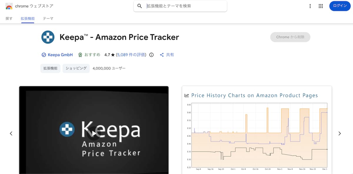
Task: Click the Keepa extension logo icon
Action: [x=48, y=37]
